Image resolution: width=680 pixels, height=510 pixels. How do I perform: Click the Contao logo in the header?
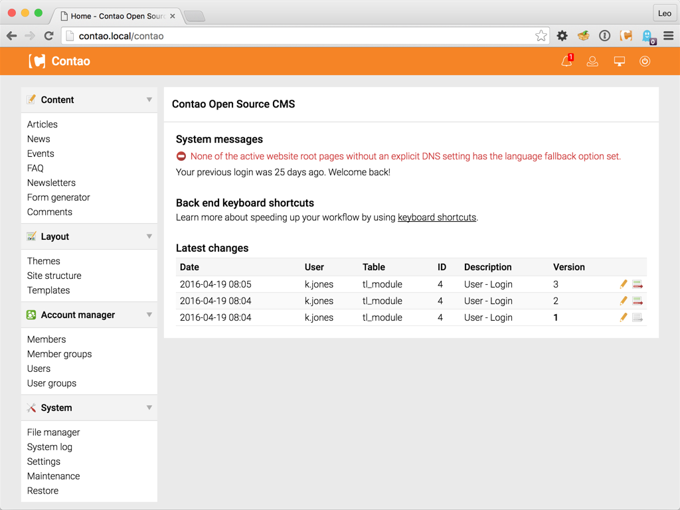pyautogui.click(x=37, y=61)
